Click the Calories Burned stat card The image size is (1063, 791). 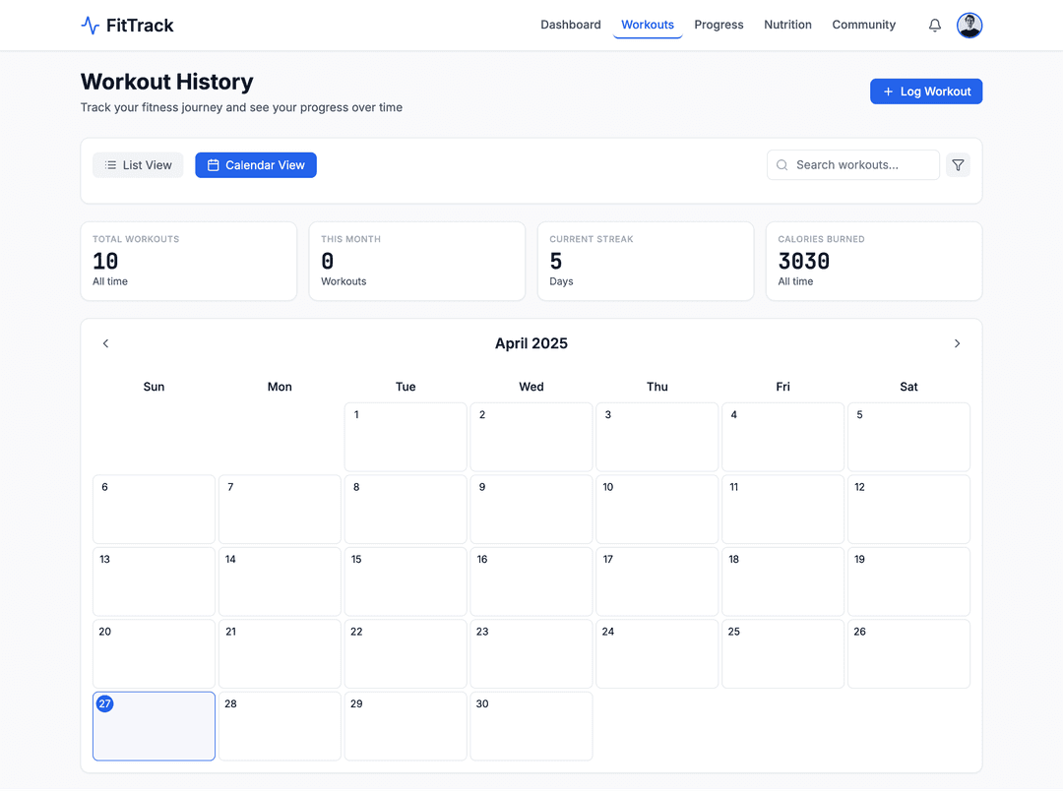pyautogui.click(x=873, y=261)
